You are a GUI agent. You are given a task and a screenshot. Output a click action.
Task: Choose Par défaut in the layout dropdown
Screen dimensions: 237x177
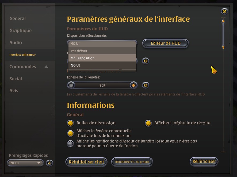(102, 51)
